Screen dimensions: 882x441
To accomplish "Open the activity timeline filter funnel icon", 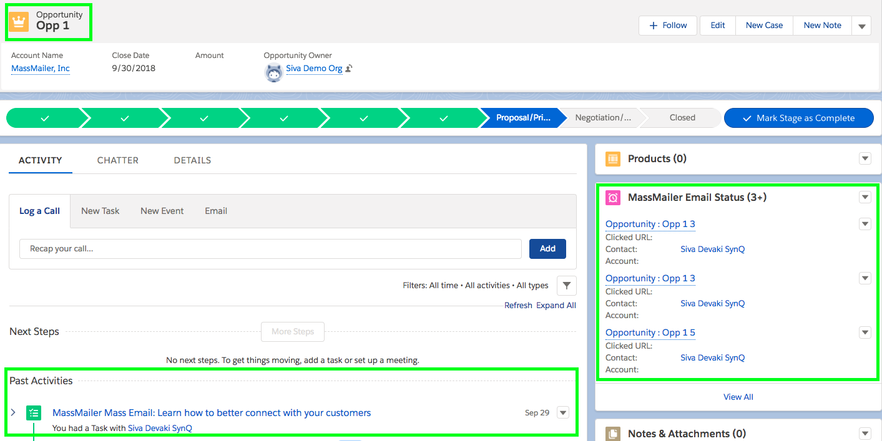I will coord(566,285).
